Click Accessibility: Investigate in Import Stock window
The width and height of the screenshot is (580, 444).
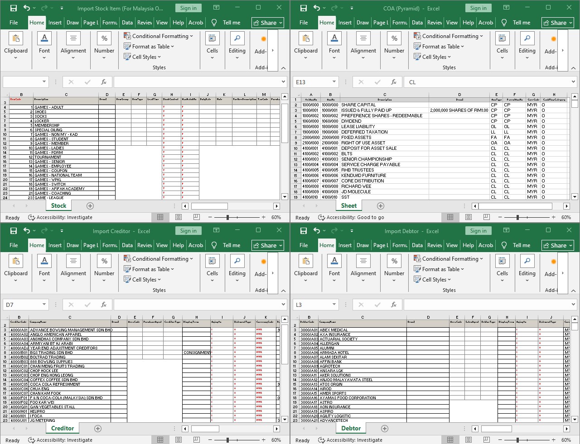[x=60, y=217]
